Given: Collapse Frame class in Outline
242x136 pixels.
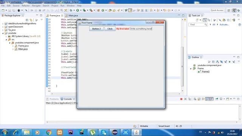Looking at the screenshot, I should pyautogui.click(x=191, y=69).
